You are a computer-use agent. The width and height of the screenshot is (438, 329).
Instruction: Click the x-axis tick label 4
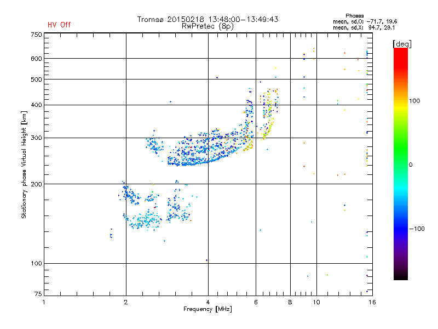coord(208,302)
